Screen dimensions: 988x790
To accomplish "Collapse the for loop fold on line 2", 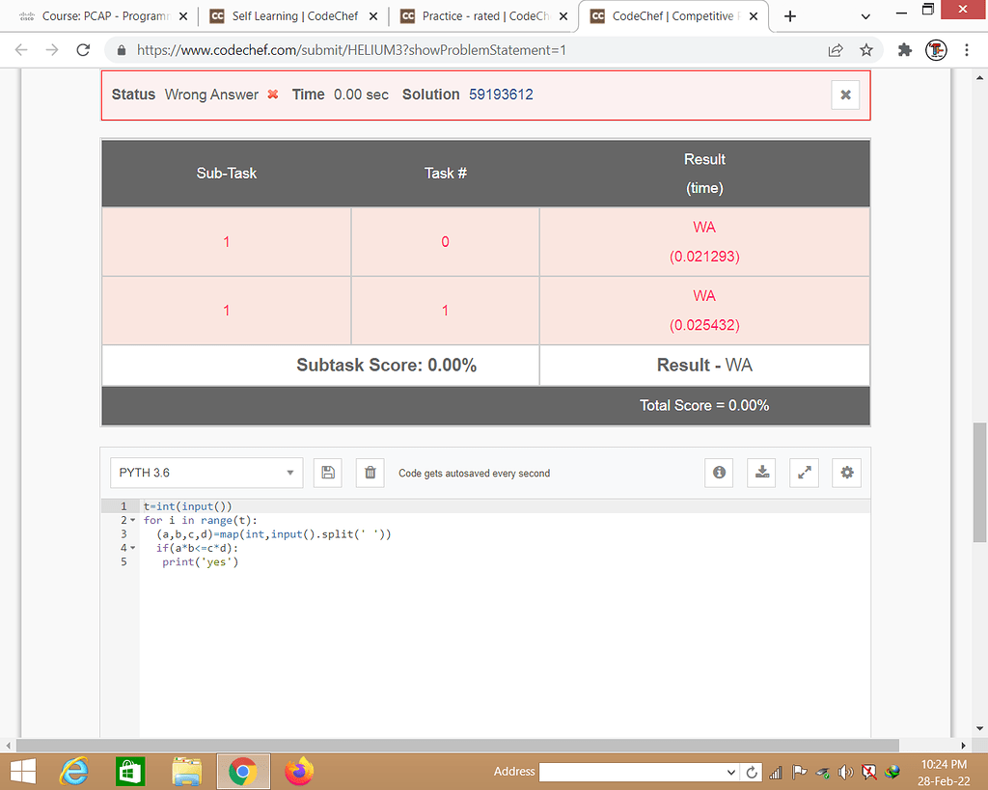I will click(133, 520).
